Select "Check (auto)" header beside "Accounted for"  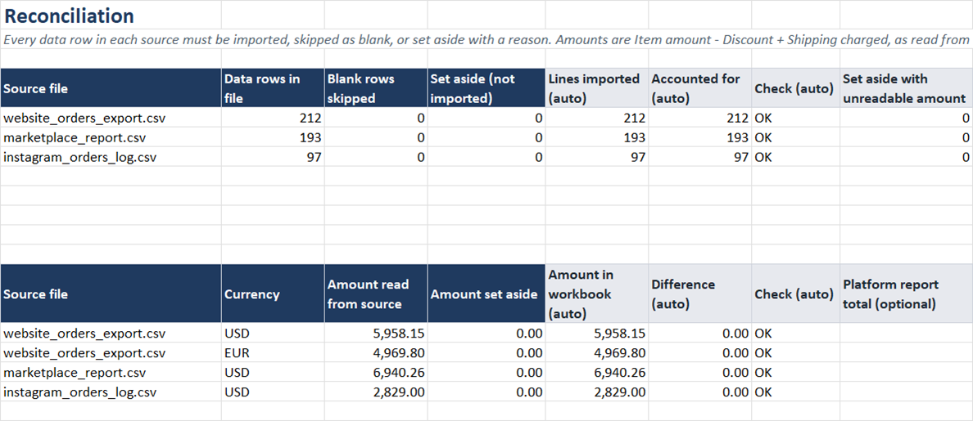795,88
